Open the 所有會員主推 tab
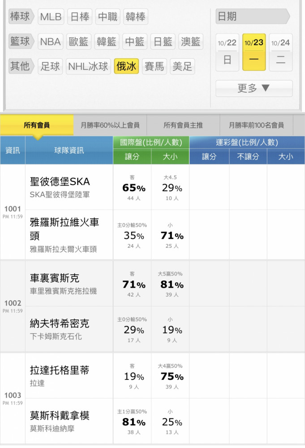 coord(183,125)
